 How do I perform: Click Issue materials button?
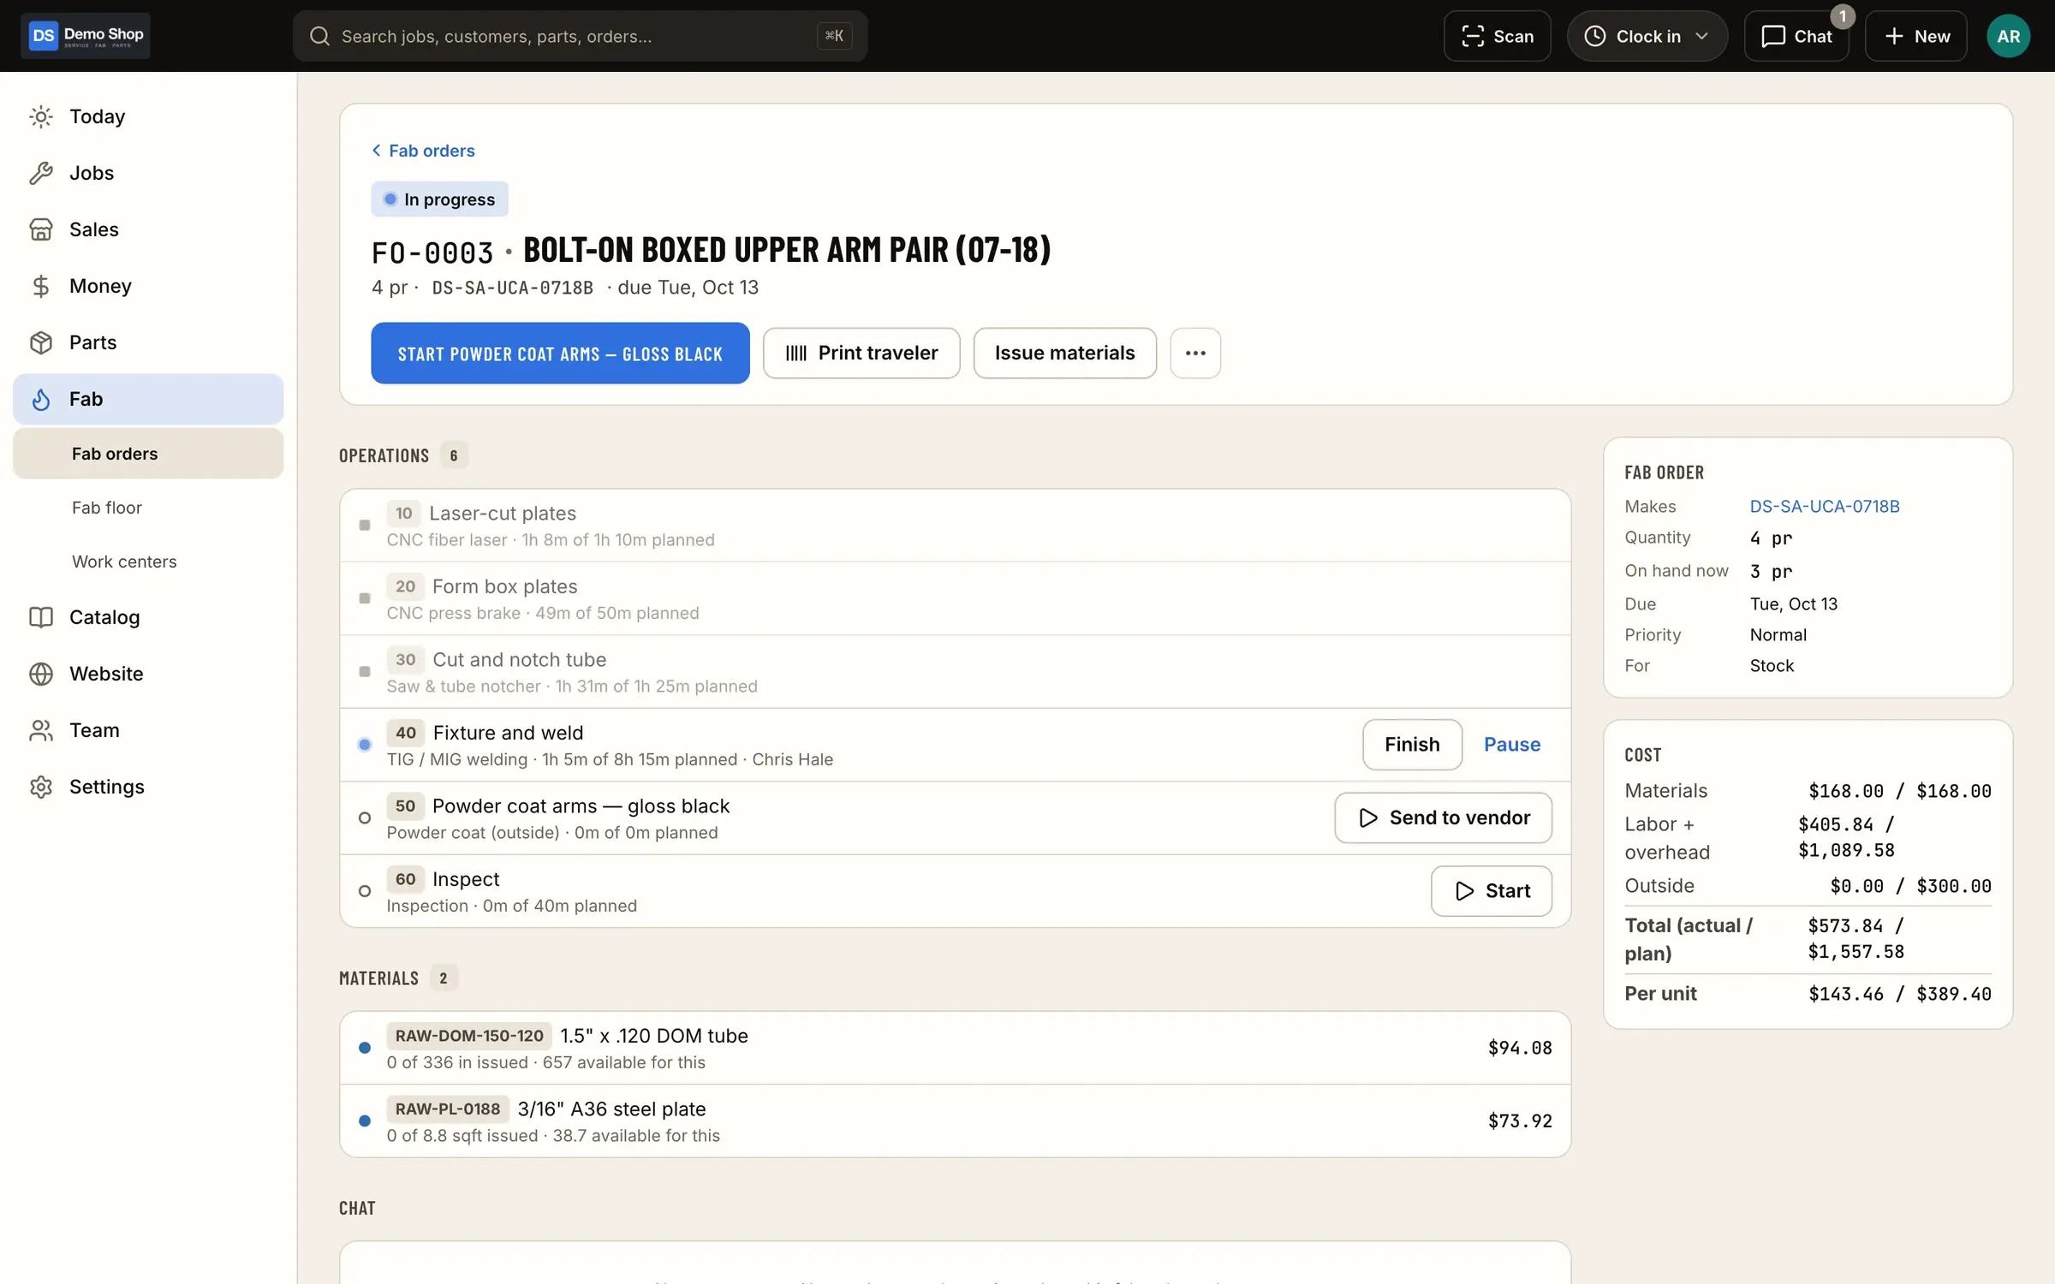(x=1064, y=353)
